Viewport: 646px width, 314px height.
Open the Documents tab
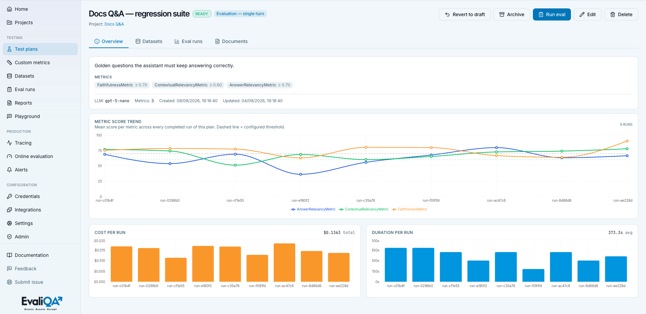[231, 41]
